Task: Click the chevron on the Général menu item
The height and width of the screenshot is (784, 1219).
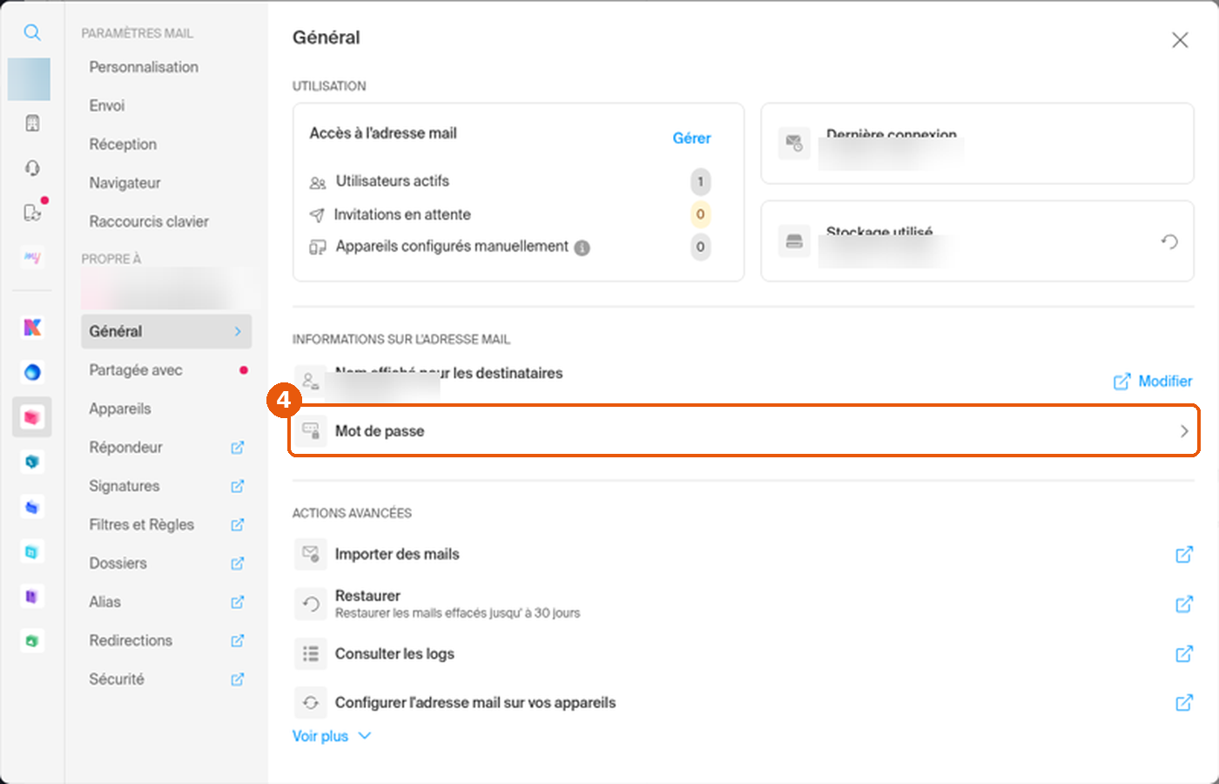Action: point(238,331)
